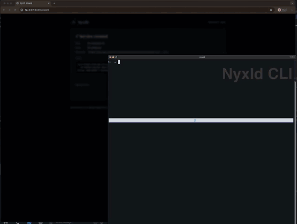Image resolution: width=297 pixels, height=224 pixels.
Task: Select the NyxID Wizard tab
Action: (x=33, y=3)
